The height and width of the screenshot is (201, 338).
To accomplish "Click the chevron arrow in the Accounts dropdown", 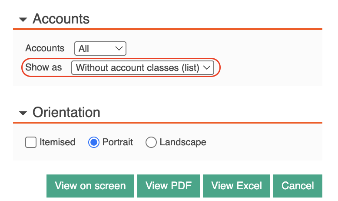I will [x=119, y=48].
